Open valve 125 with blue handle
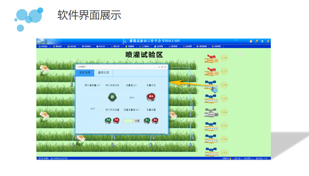 pyautogui.click(x=211, y=99)
